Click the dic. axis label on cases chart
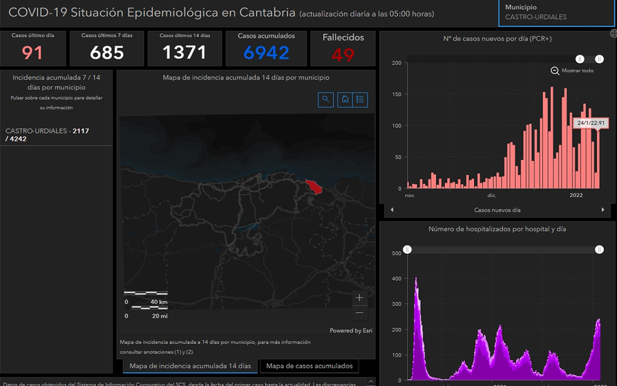This screenshot has width=617, height=386. click(x=492, y=195)
